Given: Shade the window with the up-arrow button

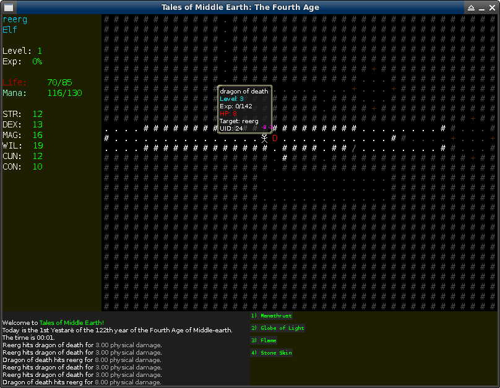Looking at the screenshot, I should point(471,7).
